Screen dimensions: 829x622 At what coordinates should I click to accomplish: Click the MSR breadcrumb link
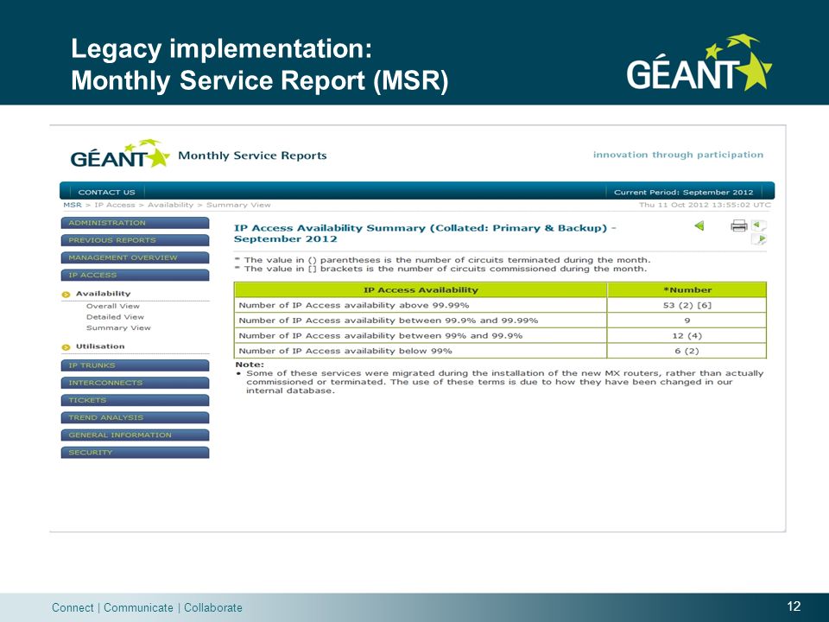(x=73, y=205)
